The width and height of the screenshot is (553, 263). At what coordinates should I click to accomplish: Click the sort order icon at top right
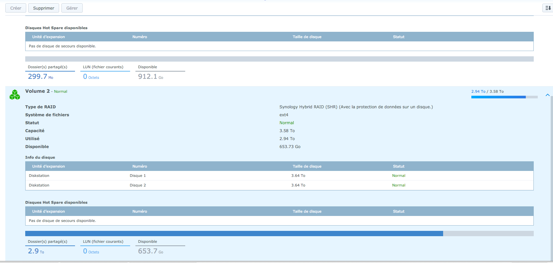(x=548, y=8)
